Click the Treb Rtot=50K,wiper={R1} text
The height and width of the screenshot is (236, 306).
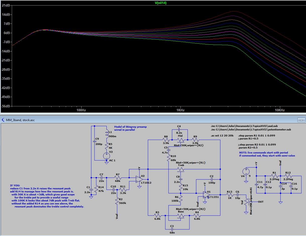(x=191, y=163)
